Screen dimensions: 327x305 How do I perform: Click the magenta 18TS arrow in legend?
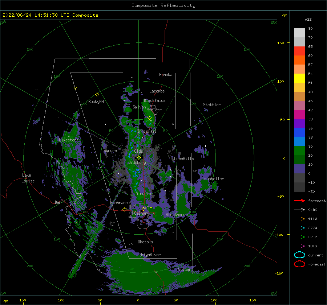(x=299, y=246)
